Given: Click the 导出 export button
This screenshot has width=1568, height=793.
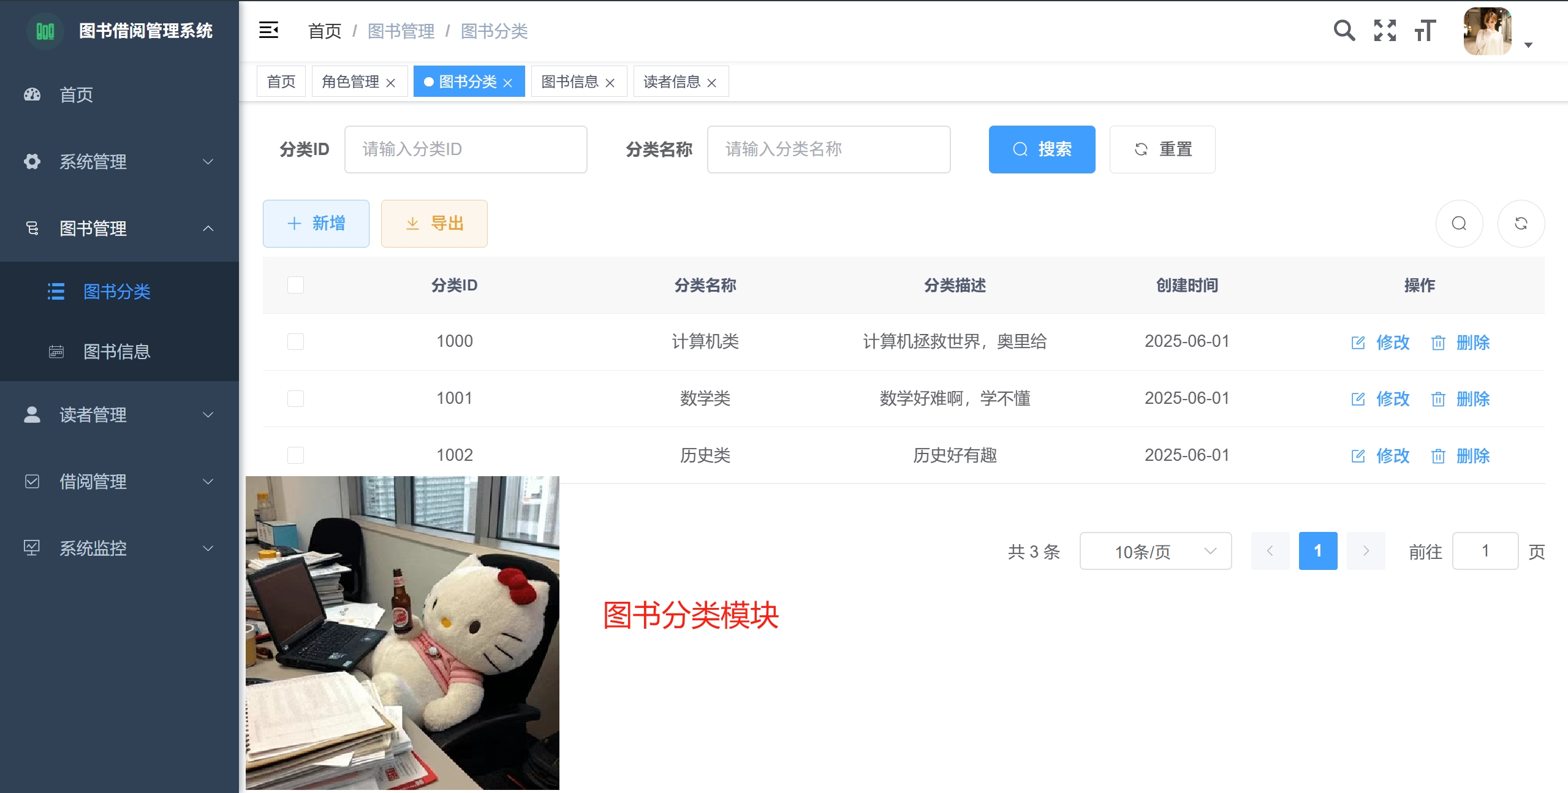Looking at the screenshot, I should 434,223.
